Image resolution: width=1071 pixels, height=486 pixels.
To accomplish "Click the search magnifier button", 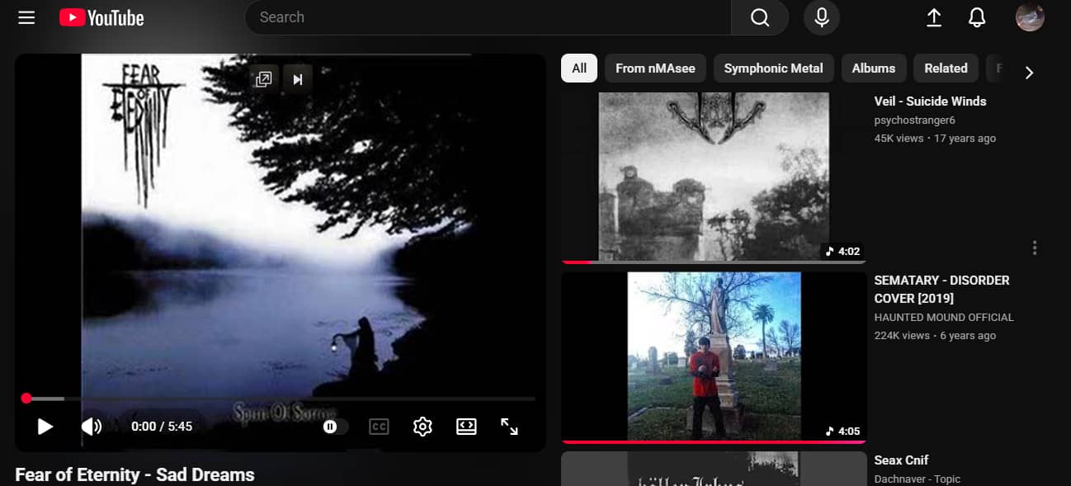I will [x=760, y=17].
